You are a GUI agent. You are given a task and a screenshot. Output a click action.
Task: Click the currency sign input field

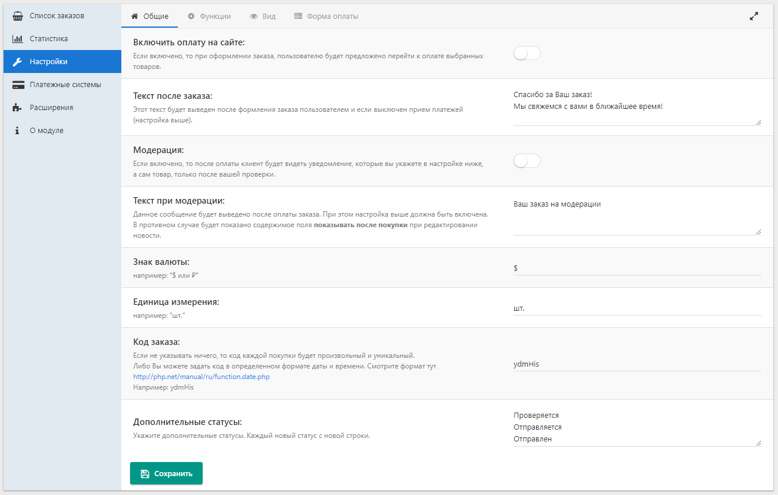637,268
